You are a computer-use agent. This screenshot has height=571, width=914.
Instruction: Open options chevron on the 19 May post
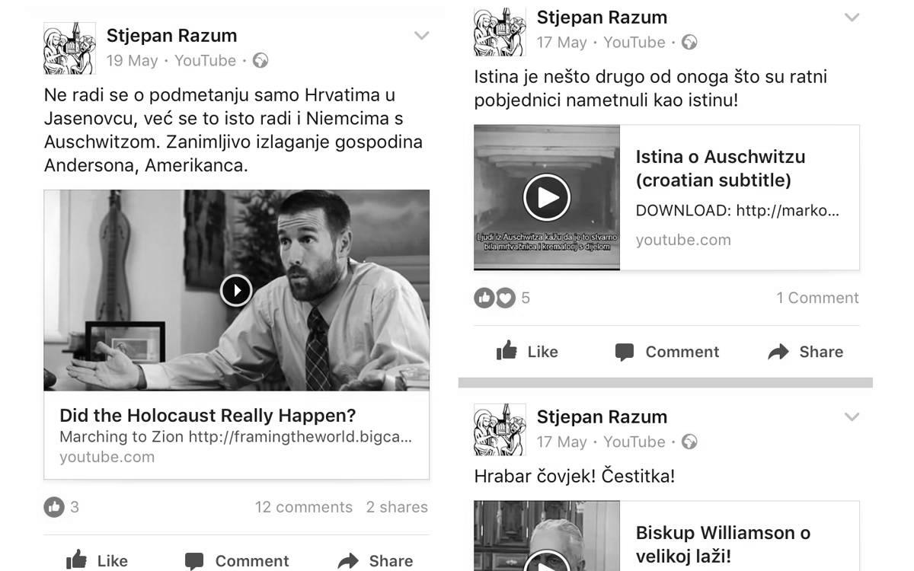coord(421,35)
